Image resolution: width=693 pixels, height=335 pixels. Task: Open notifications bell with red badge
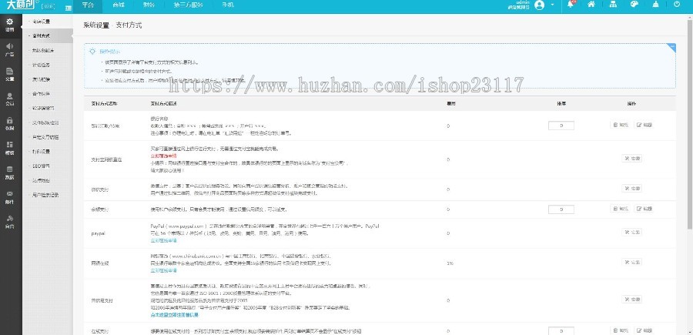(x=571, y=5)
